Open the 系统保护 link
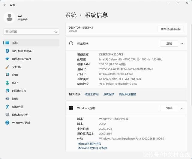 pyautogui.click(x=109, y=94)
